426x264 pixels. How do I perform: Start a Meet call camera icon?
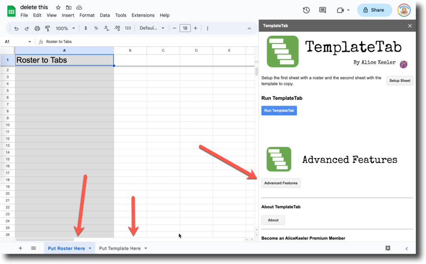340,10
